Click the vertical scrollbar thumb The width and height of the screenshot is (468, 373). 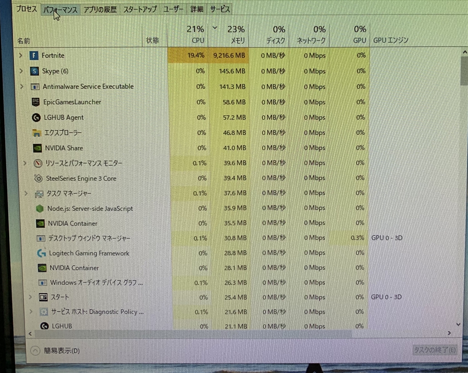(464, 71)
